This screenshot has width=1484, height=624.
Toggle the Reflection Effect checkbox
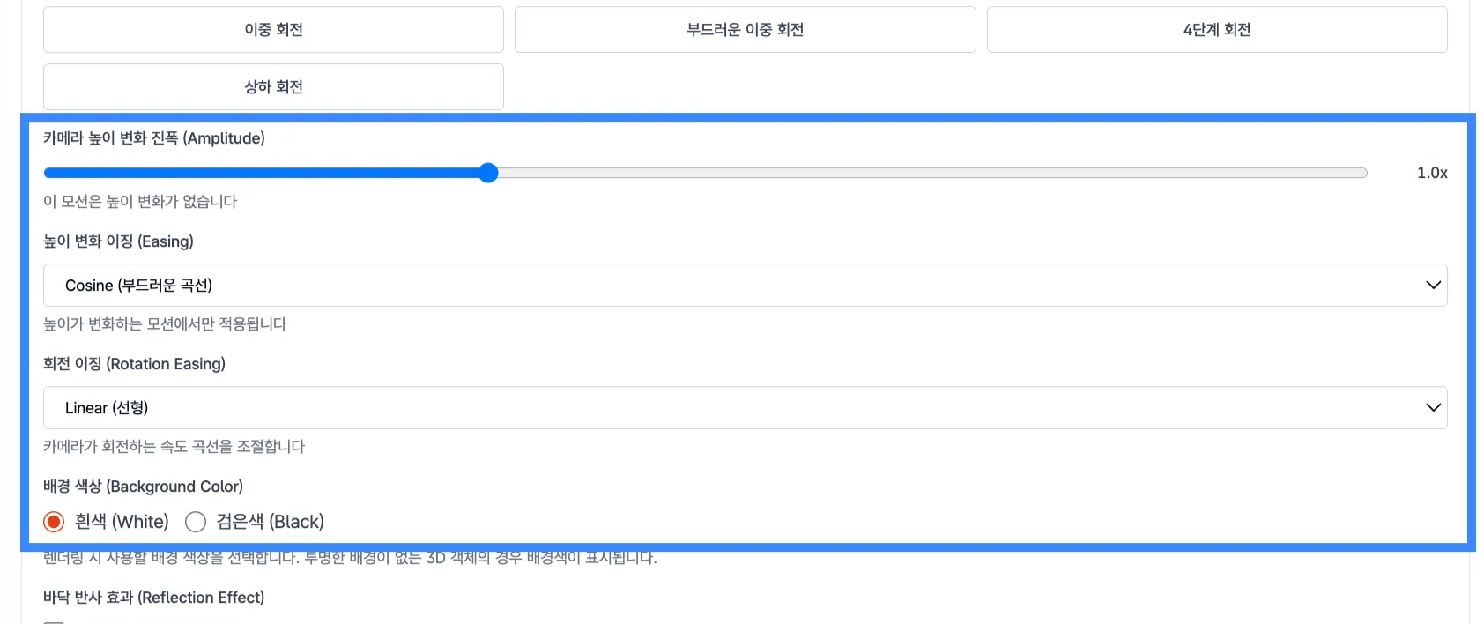[x=55, y=621]
